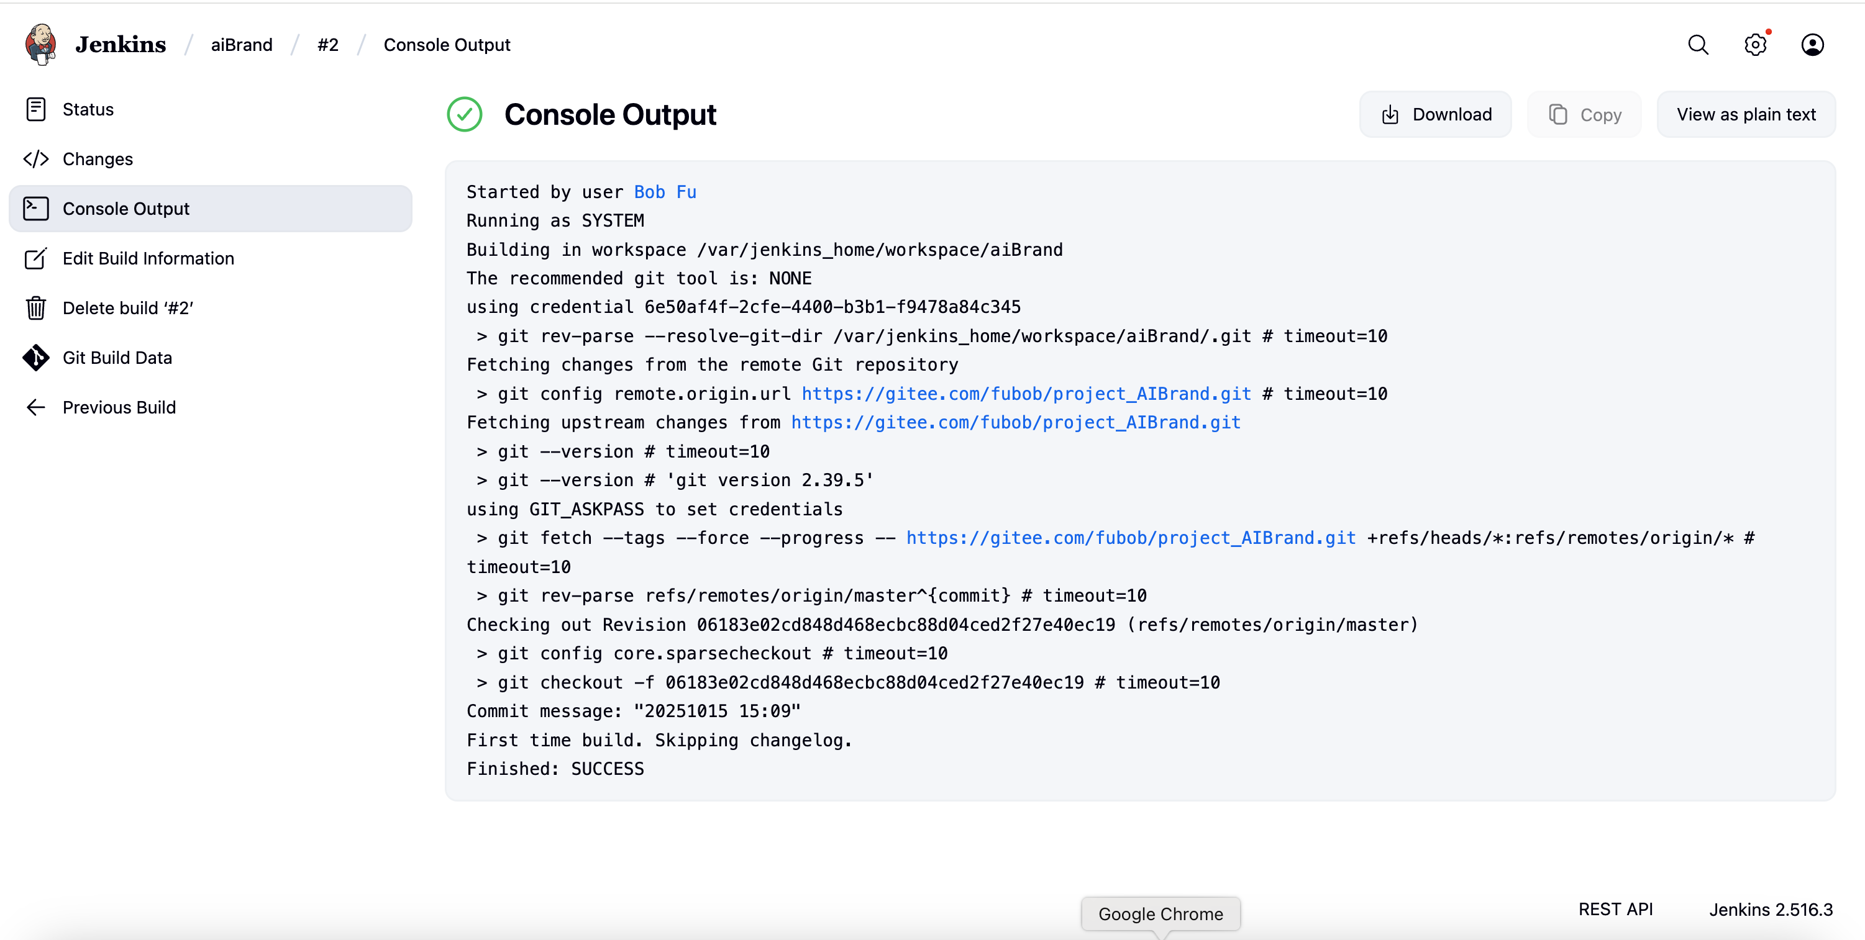
Task: Select Console Output in sidebar
Action: pos(126,209)
